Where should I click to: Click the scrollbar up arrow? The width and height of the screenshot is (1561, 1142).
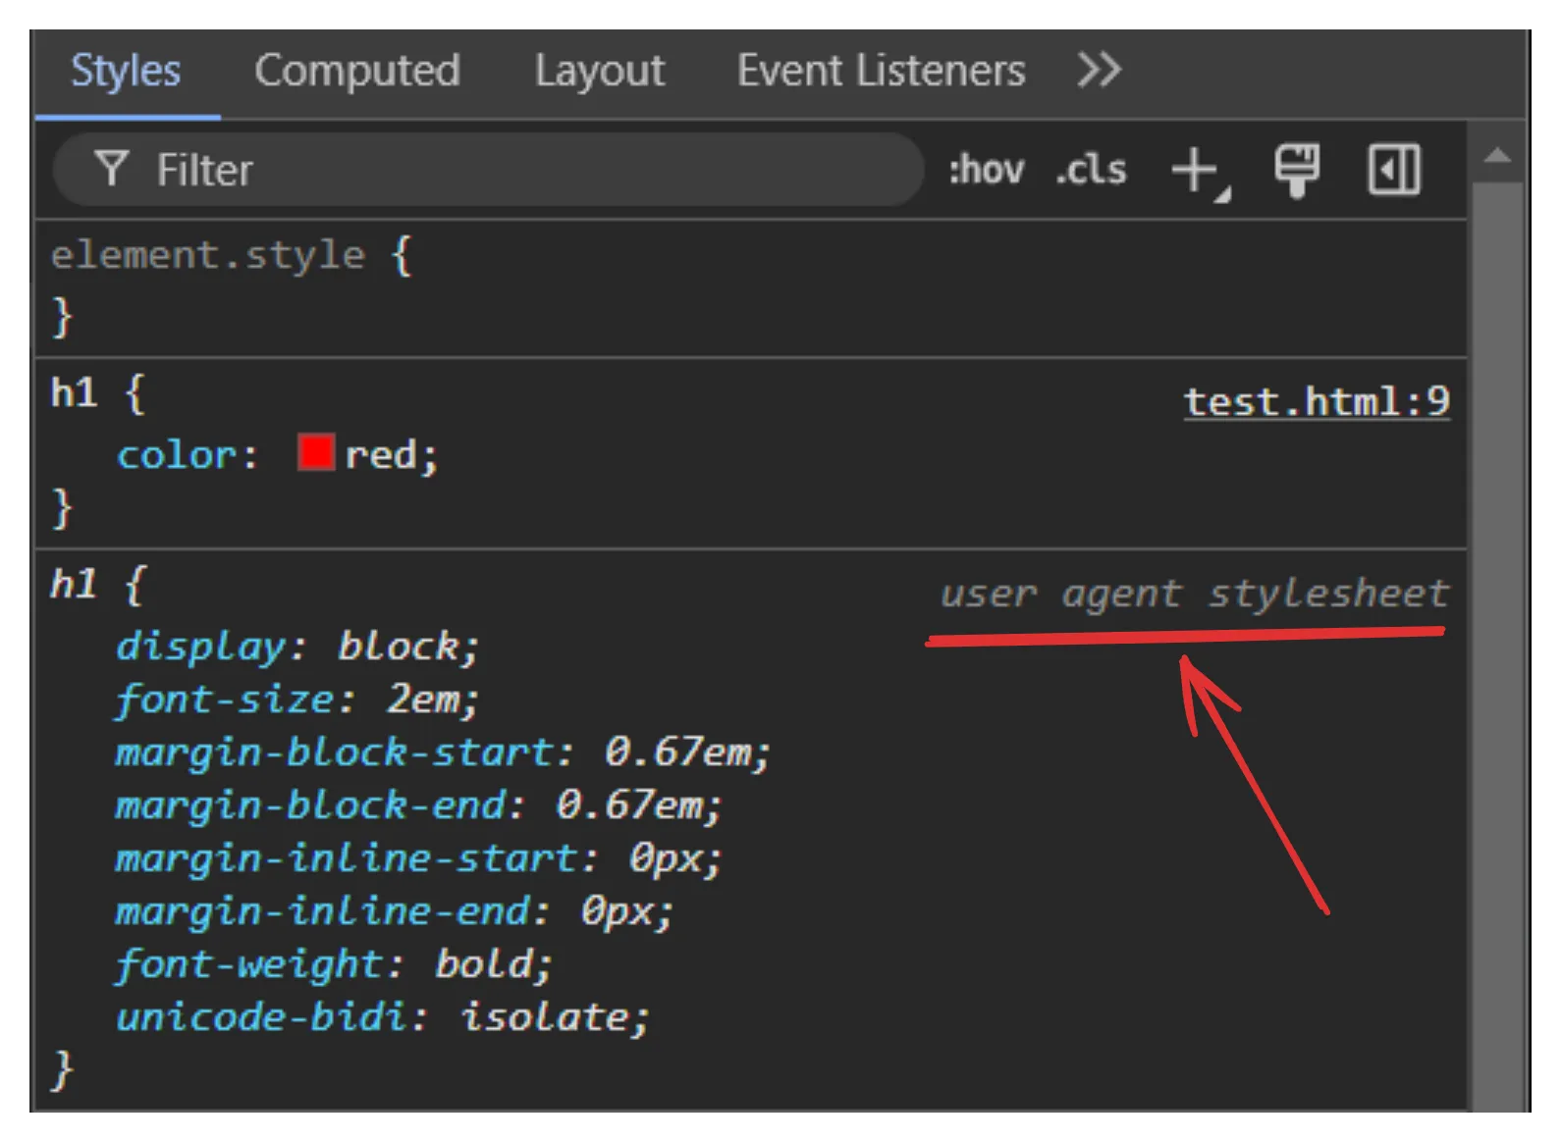coord(1497,155)
